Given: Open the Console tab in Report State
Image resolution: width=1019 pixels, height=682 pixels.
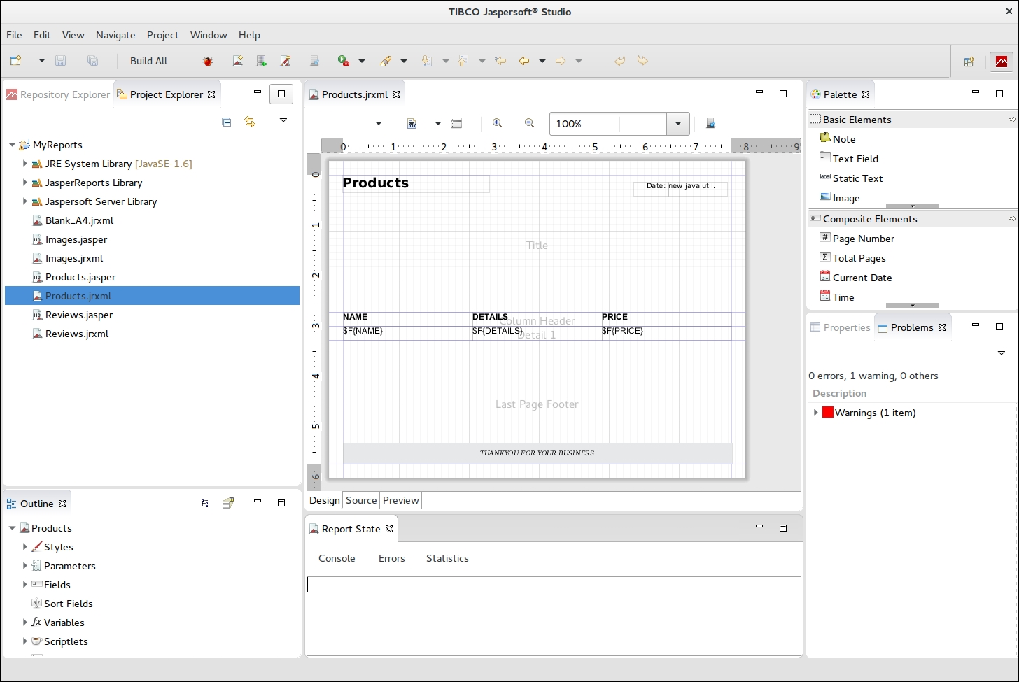Looking at the screenshot, I should coord(337,558).
